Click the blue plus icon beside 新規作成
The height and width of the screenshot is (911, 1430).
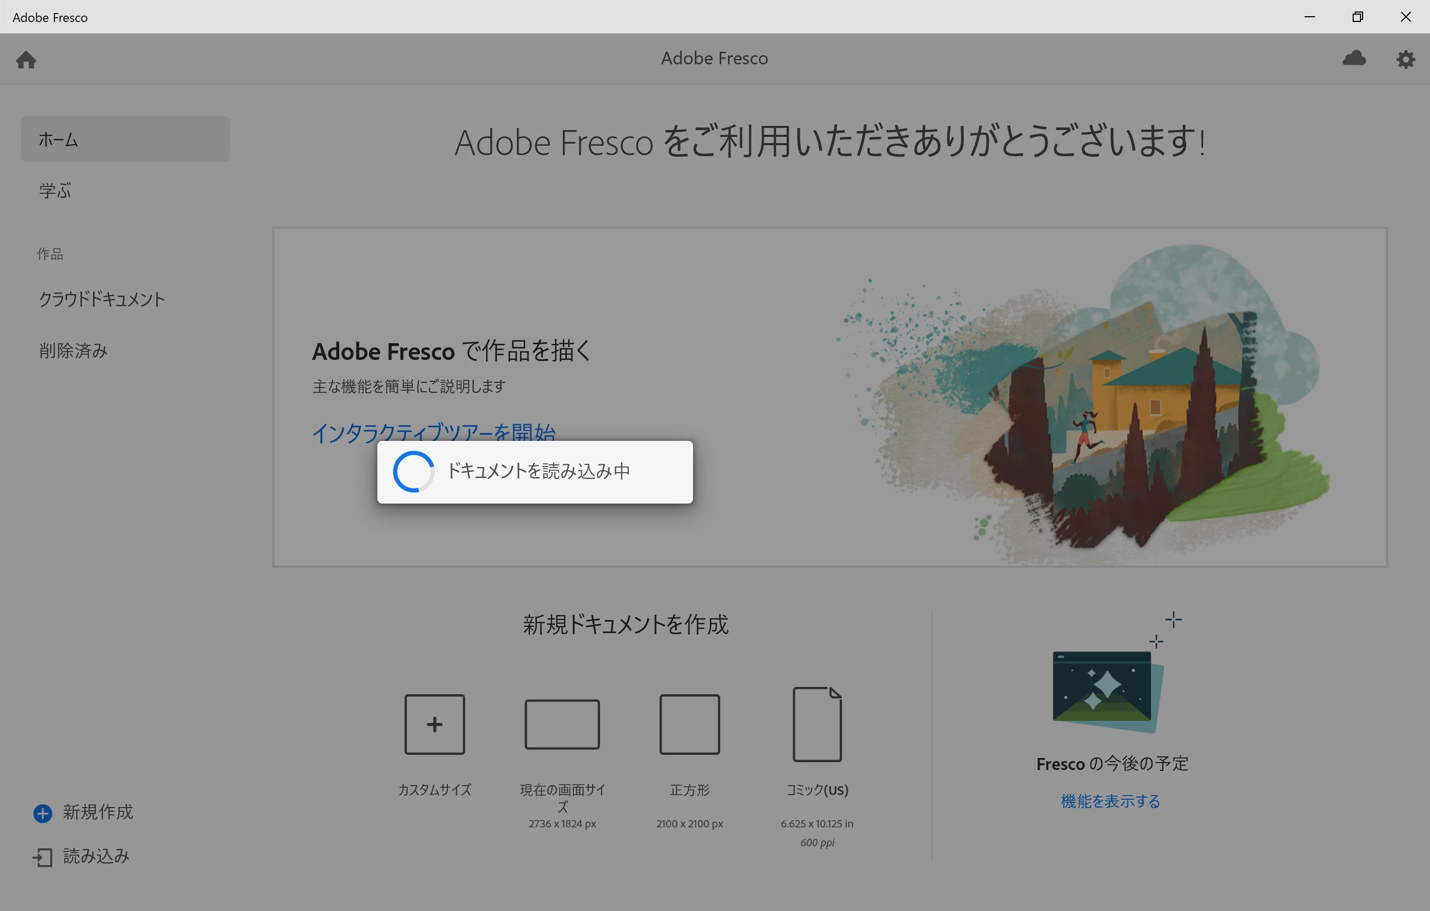coord(43,812)
